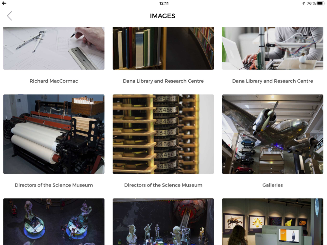327x245 pixels.
Task: Tap the airplane mode status icon
Action: click(4, 3)
